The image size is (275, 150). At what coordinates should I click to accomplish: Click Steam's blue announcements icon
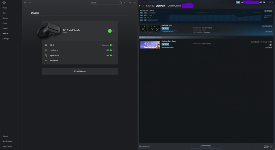pos(238,2)
